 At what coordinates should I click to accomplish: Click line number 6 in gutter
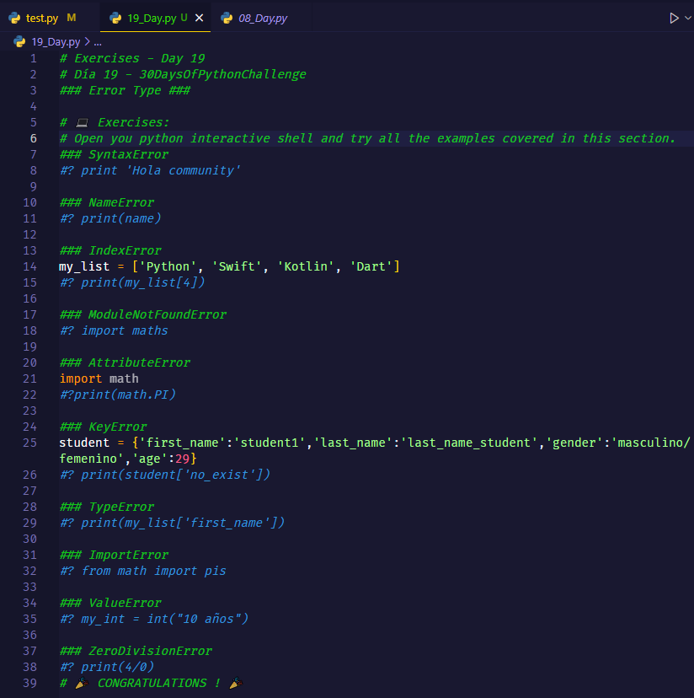pos(34,138)
